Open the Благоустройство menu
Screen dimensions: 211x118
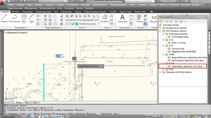[47, 8]
